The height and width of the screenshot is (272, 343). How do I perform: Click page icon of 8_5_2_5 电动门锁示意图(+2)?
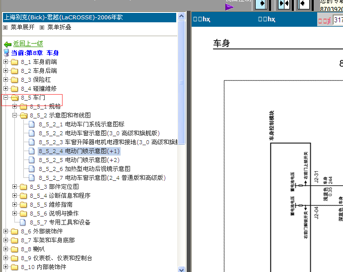(x=32, y=160)
